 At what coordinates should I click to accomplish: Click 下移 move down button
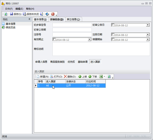click(93, 77)
